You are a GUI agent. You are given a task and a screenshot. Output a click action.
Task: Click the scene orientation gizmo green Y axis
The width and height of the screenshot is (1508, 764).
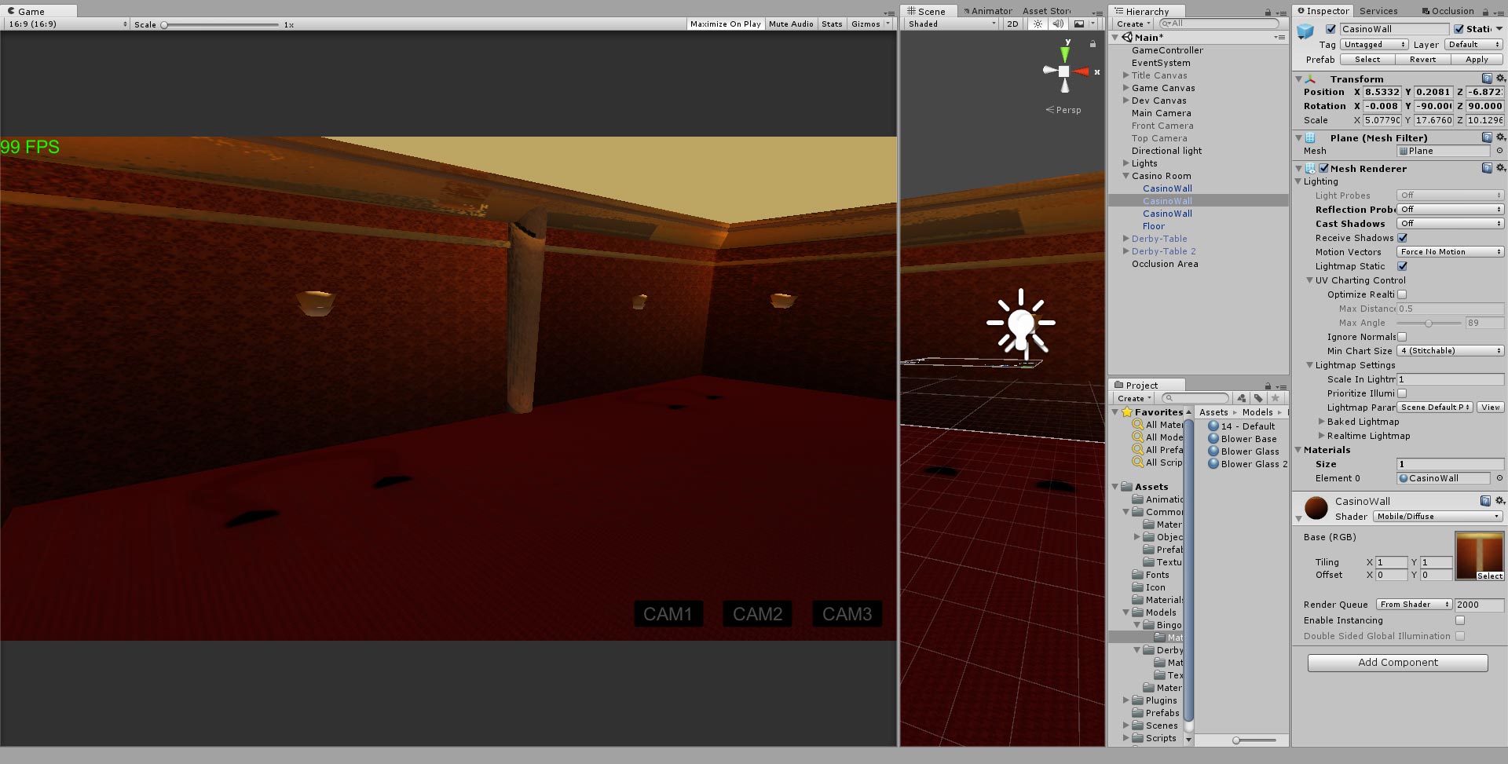(1065, 53)
